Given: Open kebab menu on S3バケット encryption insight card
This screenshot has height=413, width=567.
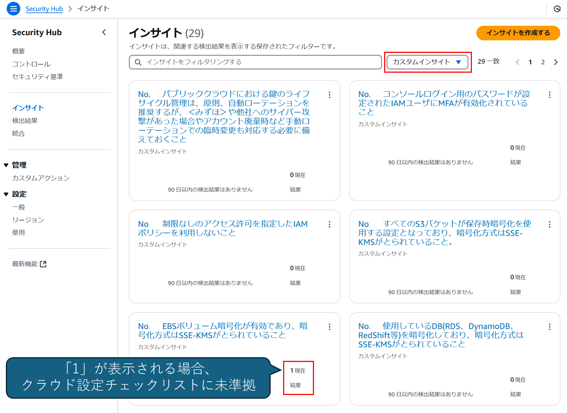Looking at the screenshot, I should tap(549, 224).
